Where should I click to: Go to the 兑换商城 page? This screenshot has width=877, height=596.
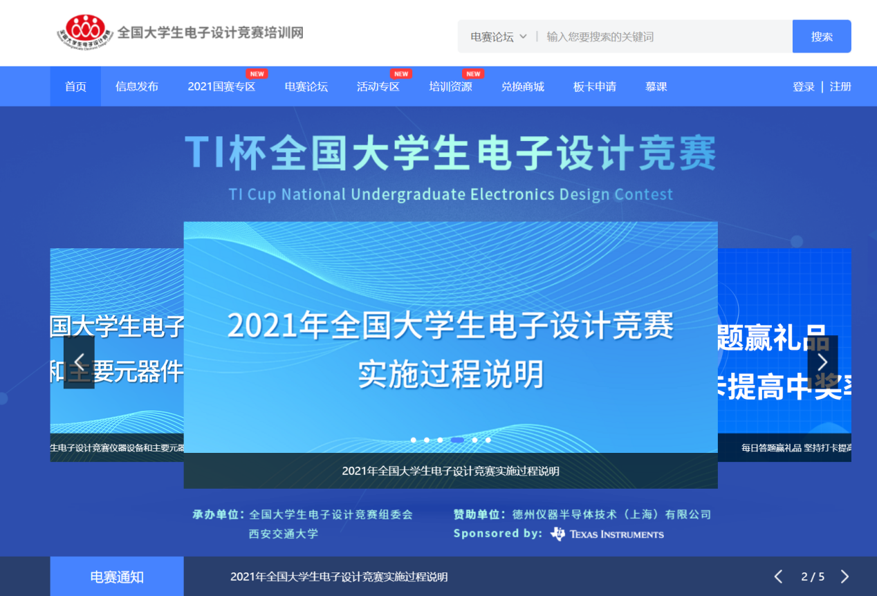click(x=523, y=86)
